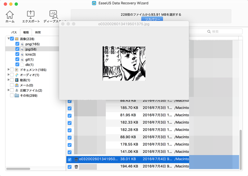Click the メール mail icon
The height and width of the screenshot is (176, 248).
click(17, 85)
